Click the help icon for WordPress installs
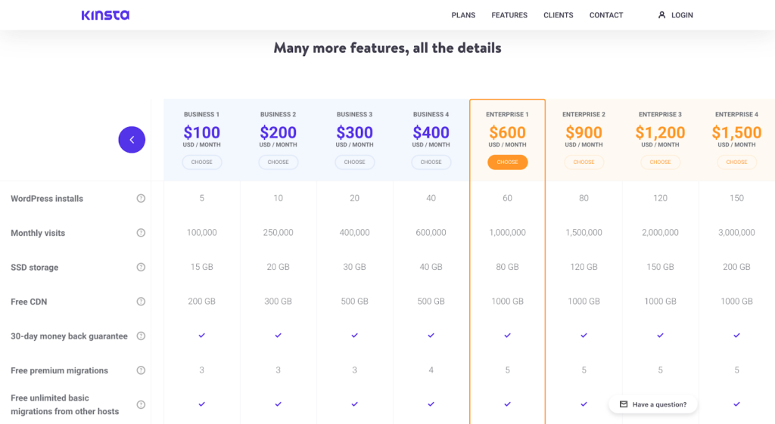The height and width of the screenshot is (424, 775). (141, 199)
